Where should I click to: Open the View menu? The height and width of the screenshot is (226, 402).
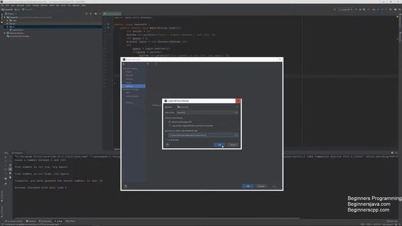[13, 6]
